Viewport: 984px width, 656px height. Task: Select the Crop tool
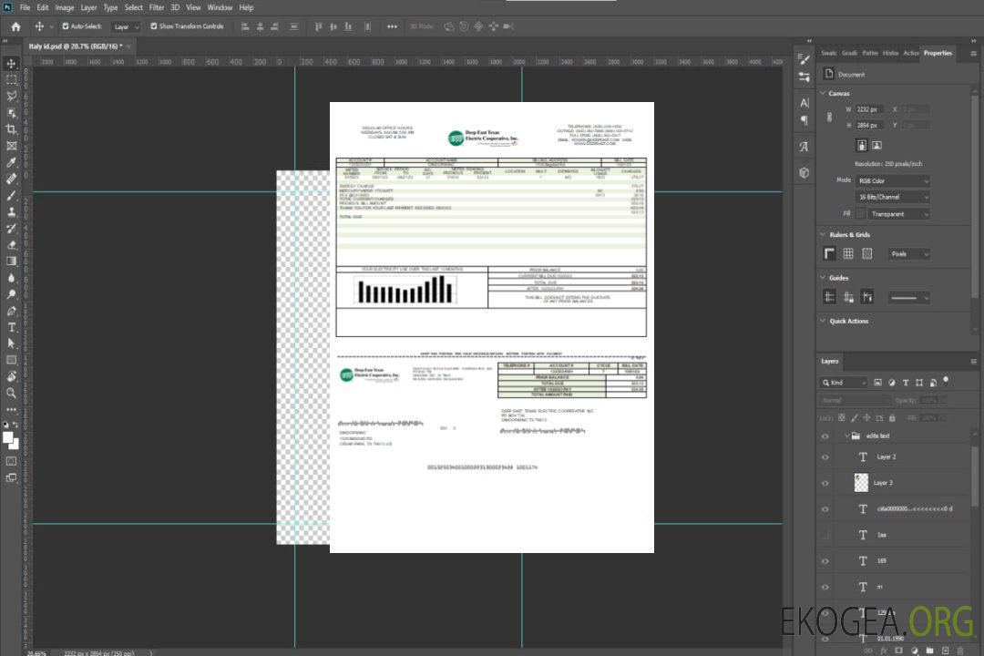pos(11,129)
